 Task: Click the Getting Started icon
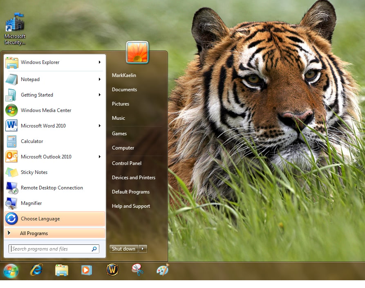11,95
